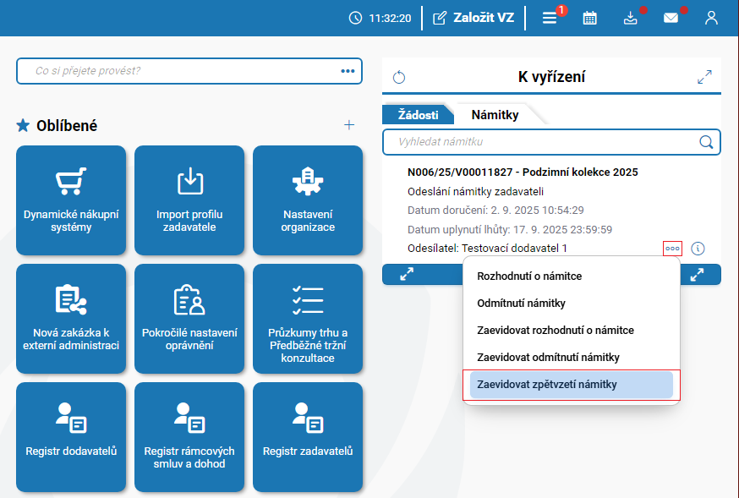This screenshot has width=739, height=498.
Task: Click 'Datum doručení: 2. 9. 2025 10:54:29' text
Action: tap(495, 211)
